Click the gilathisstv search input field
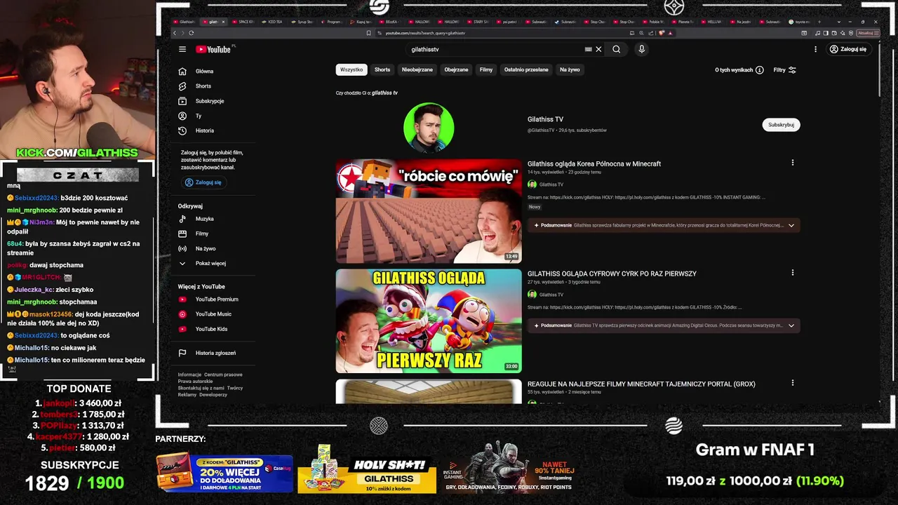This screenshot has width=898, height=505. coord(495,49)
